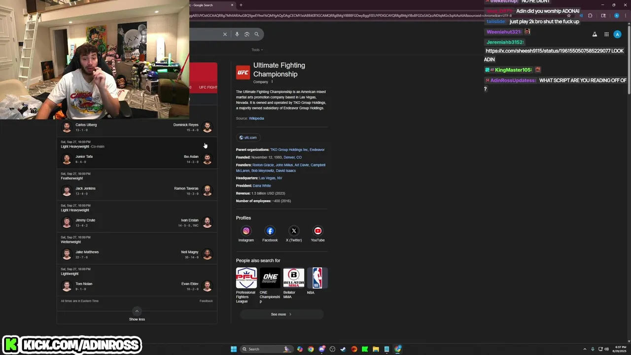
Task: Open Discord from the taskbar
Action: point(321,349)
